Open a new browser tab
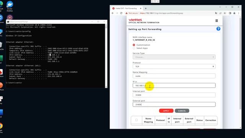245x138 pixels. 145,8
